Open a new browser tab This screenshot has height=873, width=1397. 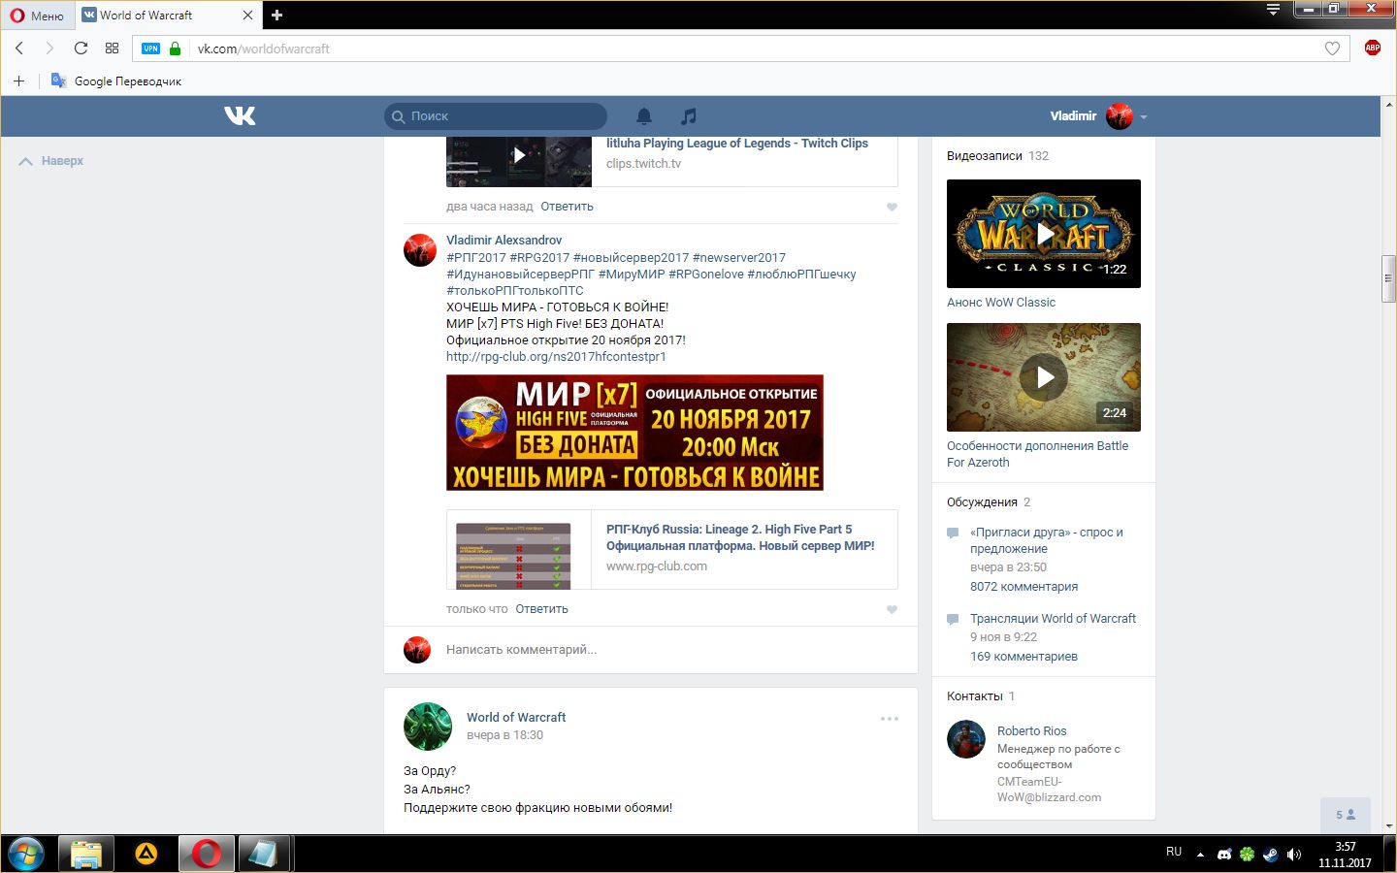[x=276, y=16]
